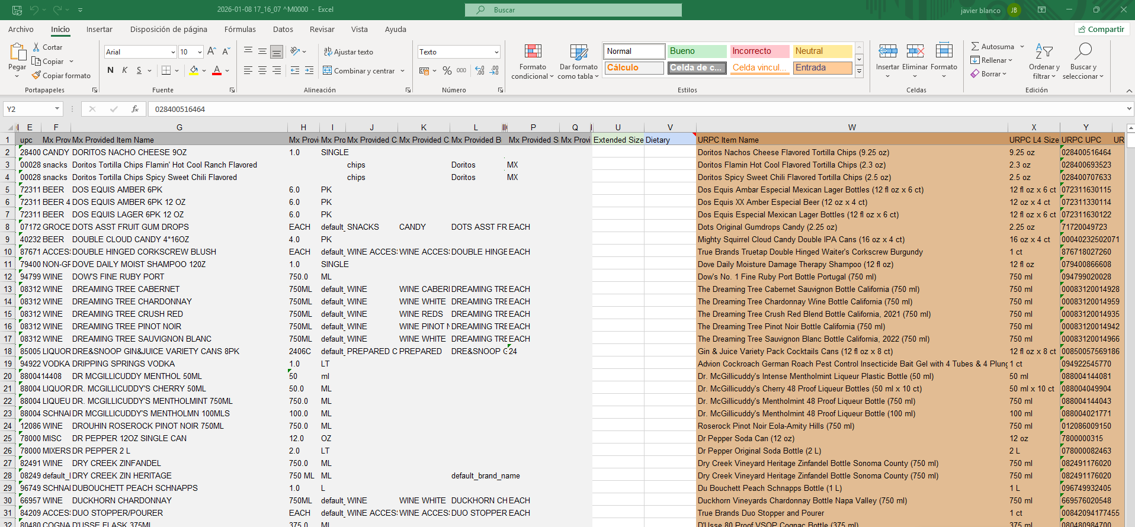1135x527 pixels.
Task: Toggle middle vertical alignment button
Action: tap(262, 52)
